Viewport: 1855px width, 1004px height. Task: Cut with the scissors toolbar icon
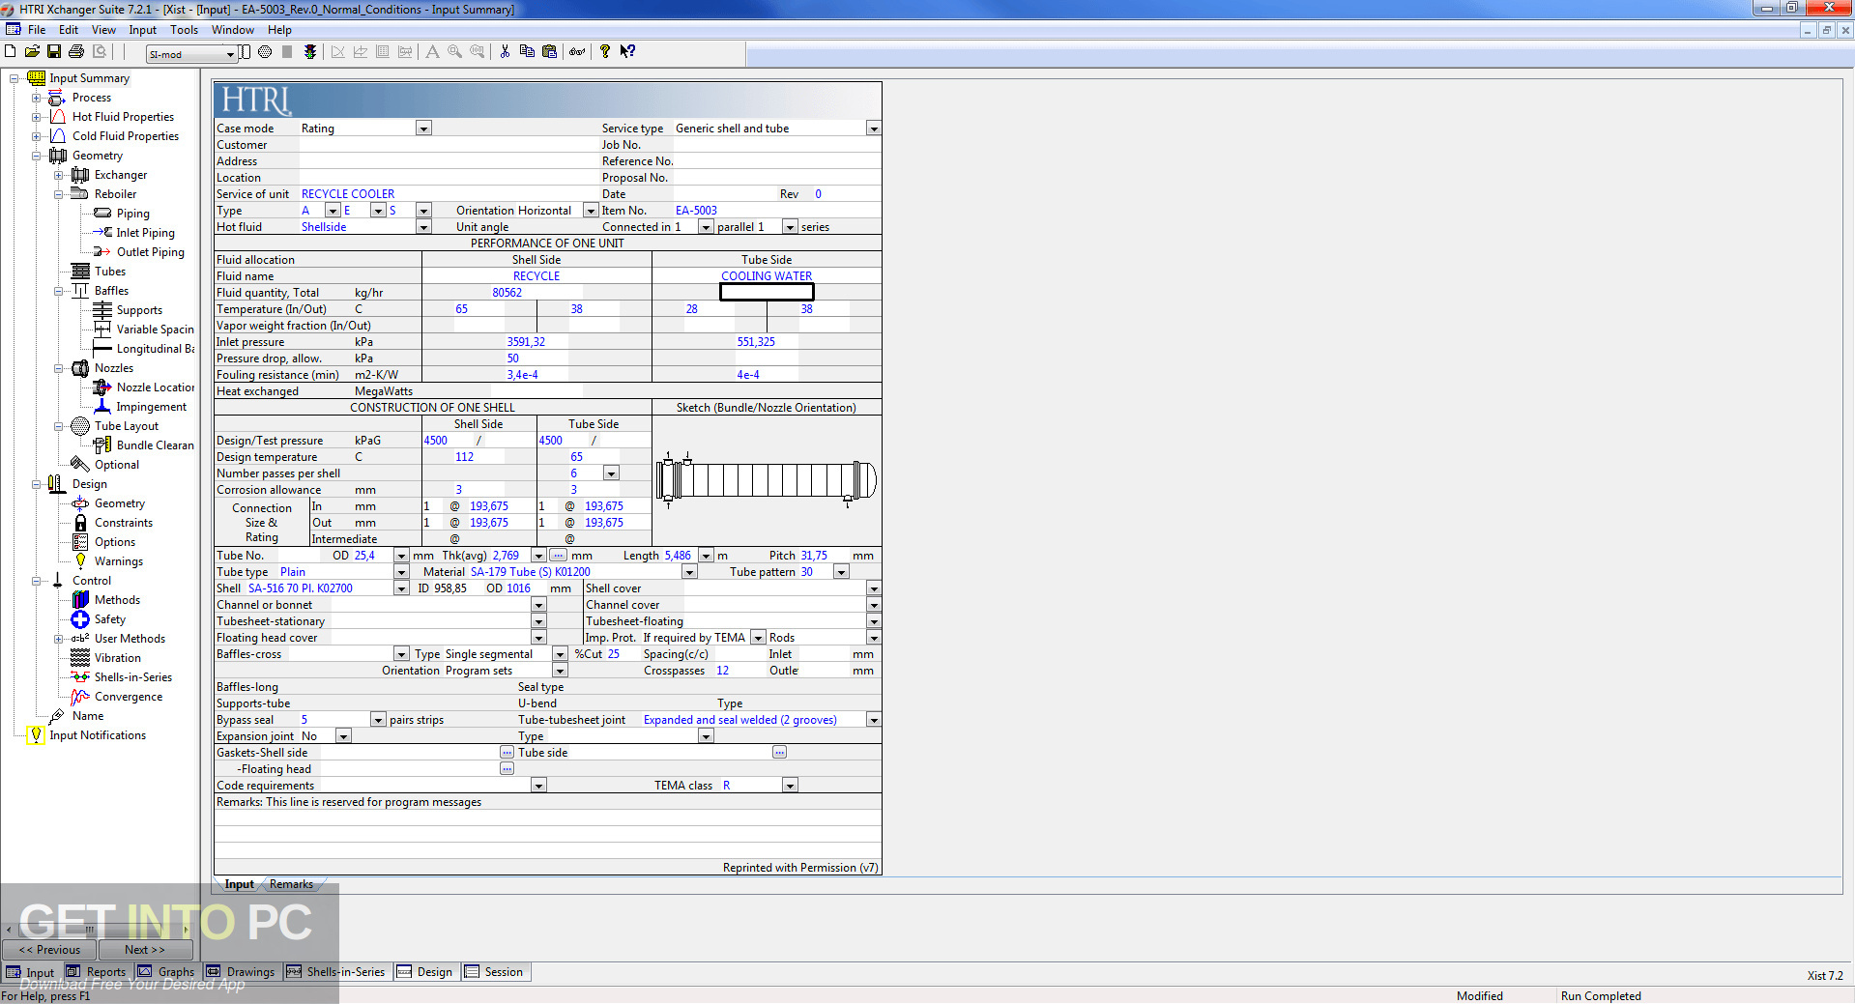point(505,51)
